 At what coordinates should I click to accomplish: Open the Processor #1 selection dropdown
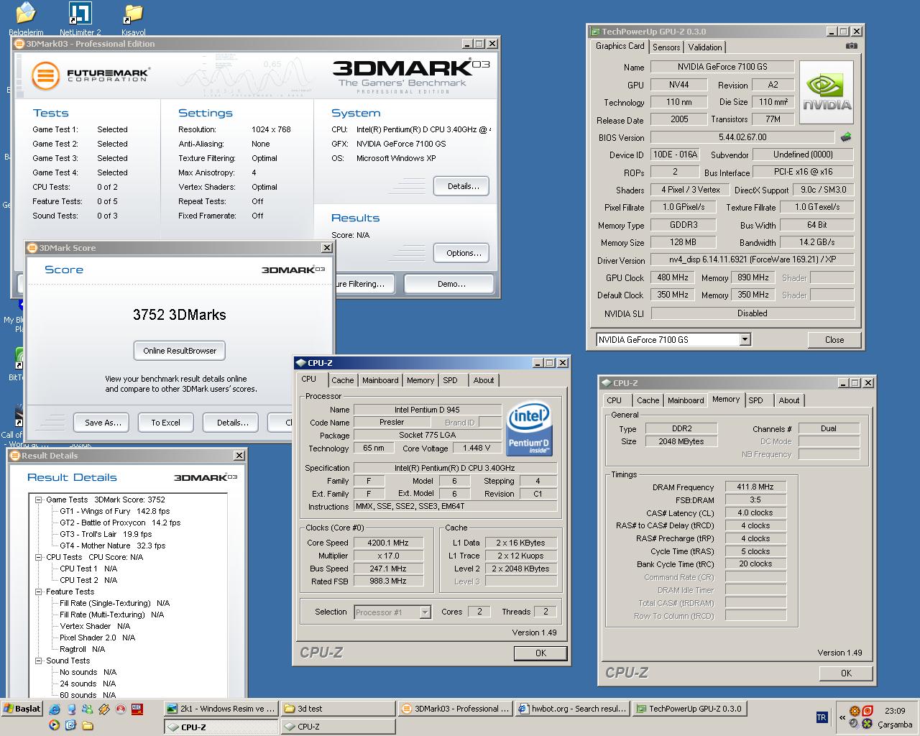(x=425, y=612)
